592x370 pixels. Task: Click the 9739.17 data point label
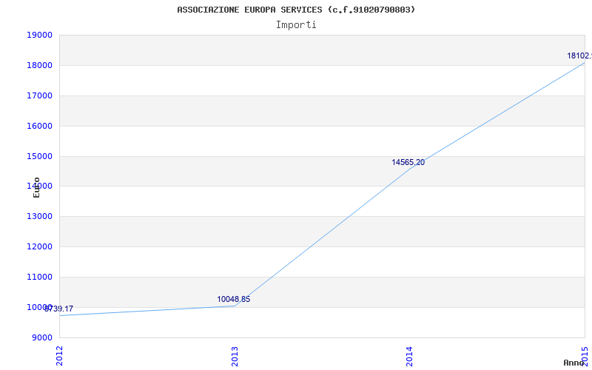point(59,309)
